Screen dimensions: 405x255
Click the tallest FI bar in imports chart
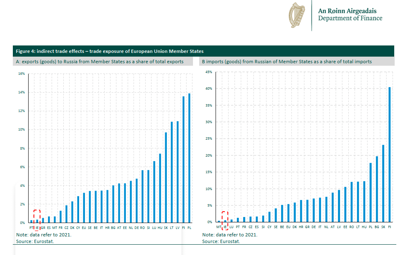click(x=389, y=155)
